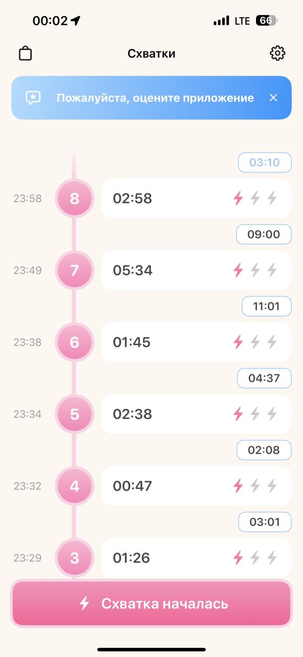Screen dimensions: 303x657
Task: Tap the 11:01 interval badge
Action: tap(266, 306)
